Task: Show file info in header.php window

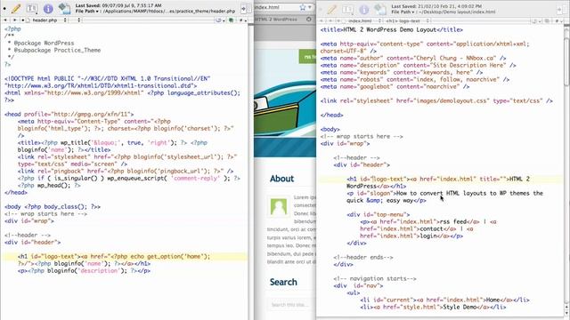Action: click(48, 8)
